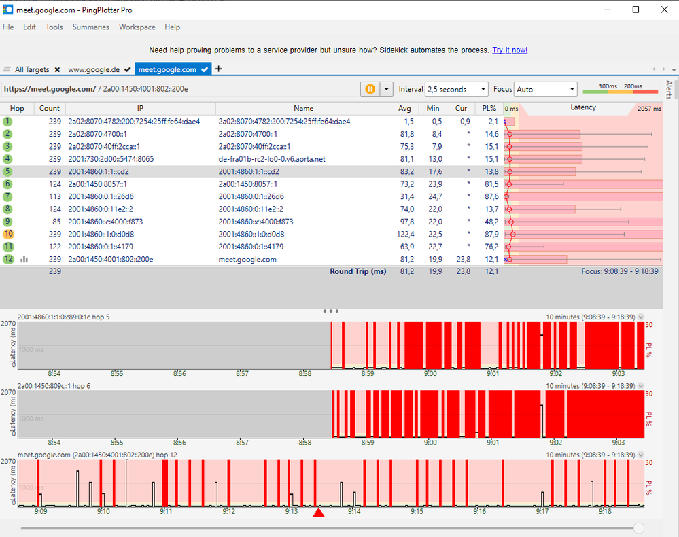
Task: Open the Tools menu
Action: [x=54, y=27]
